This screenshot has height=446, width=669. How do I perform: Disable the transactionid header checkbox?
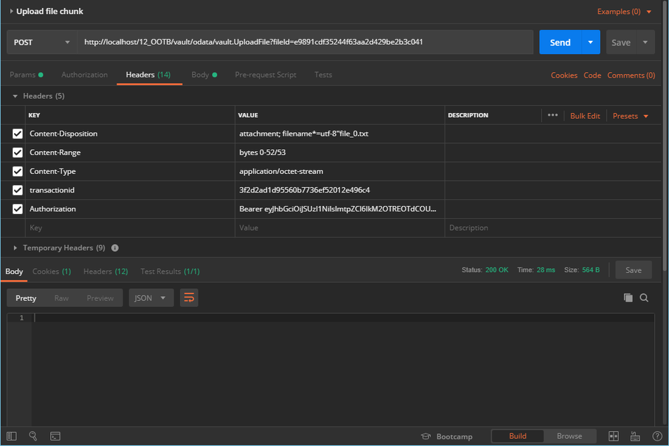(x=17, y=190)
